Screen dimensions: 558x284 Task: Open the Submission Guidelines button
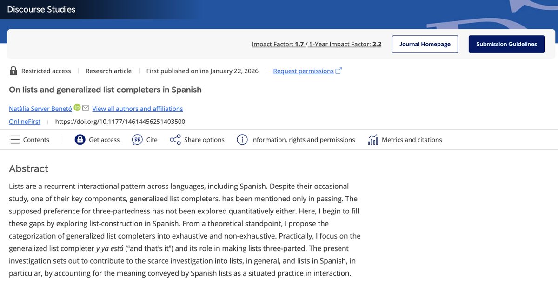(506, 44)
